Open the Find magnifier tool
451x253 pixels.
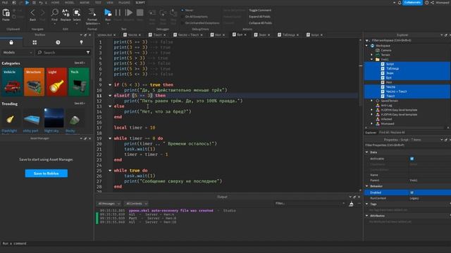pyautogui.click(x=55, y=13)
